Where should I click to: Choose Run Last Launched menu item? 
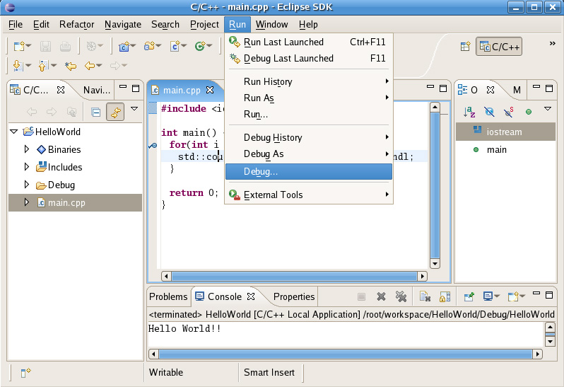click(x=309, y=42)
